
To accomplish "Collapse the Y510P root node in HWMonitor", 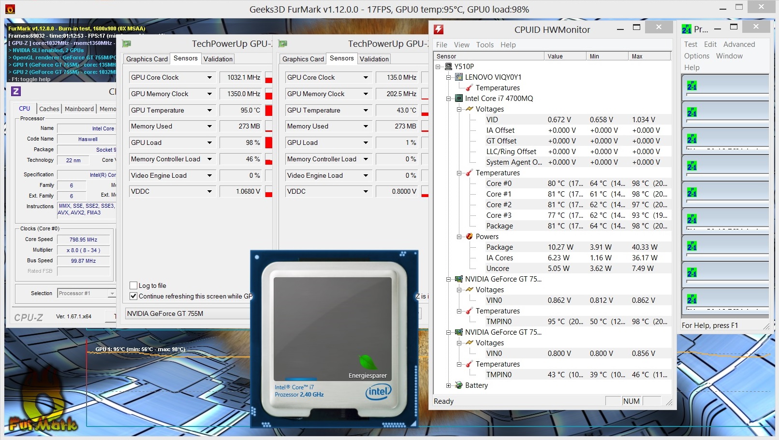I will pos(438,67).
